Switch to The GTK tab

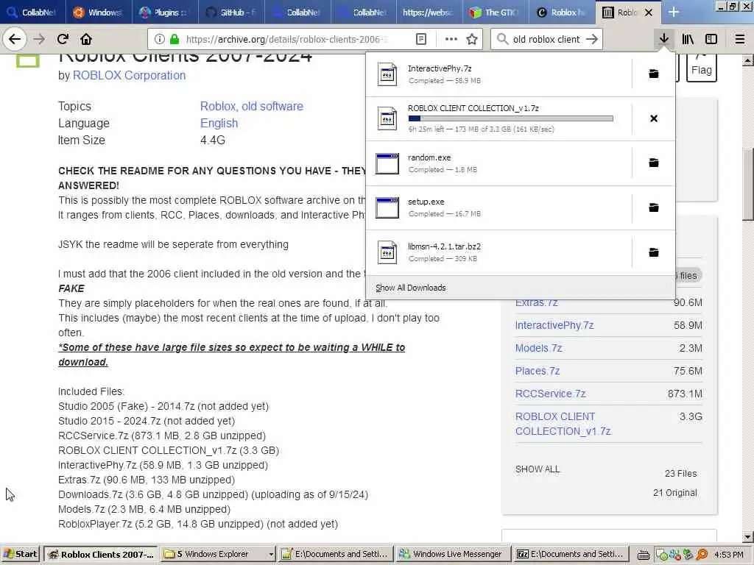click(x=496, y=12)
